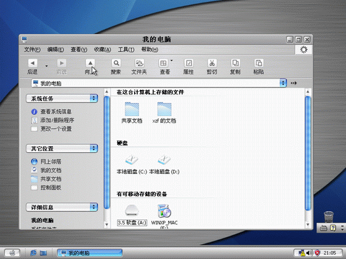Click the volume speaker tray icon
The width and height of the screenshot is (346, 259).
point(310,253)
